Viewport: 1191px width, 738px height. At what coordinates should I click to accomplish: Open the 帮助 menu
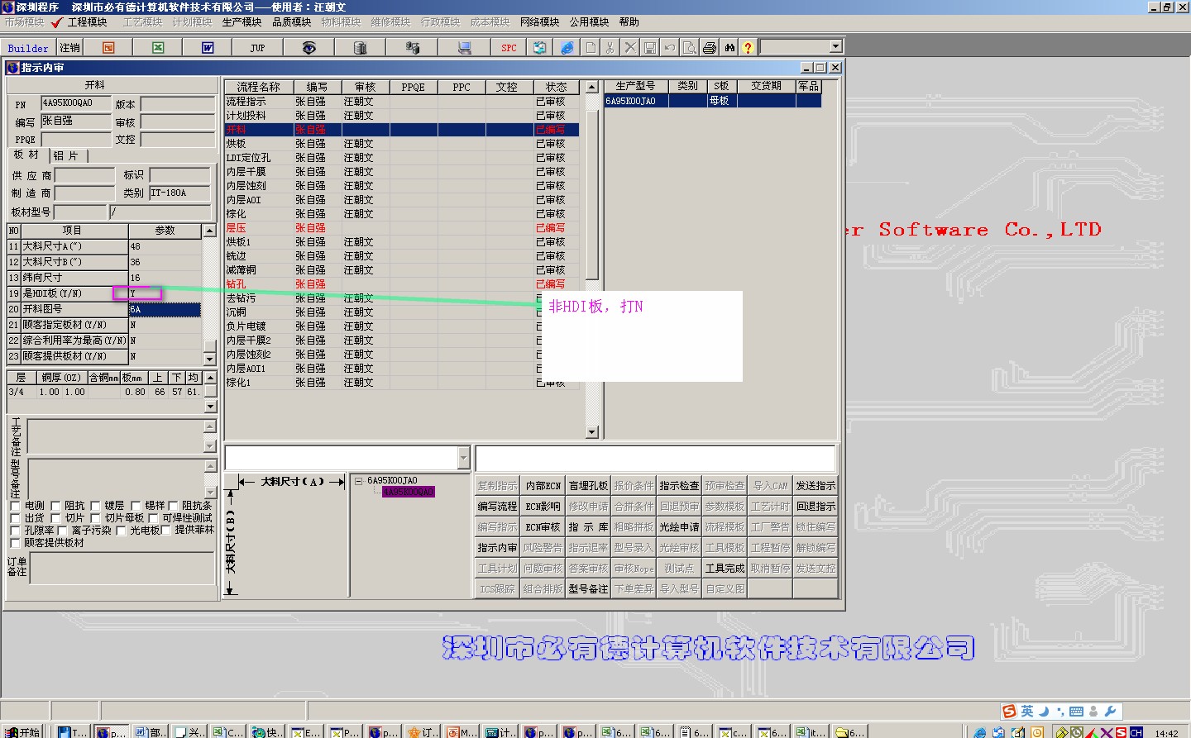click(x=629, y=22)
